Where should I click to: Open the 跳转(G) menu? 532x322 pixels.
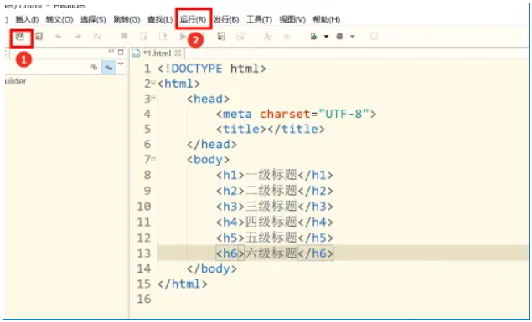(127, 19)
